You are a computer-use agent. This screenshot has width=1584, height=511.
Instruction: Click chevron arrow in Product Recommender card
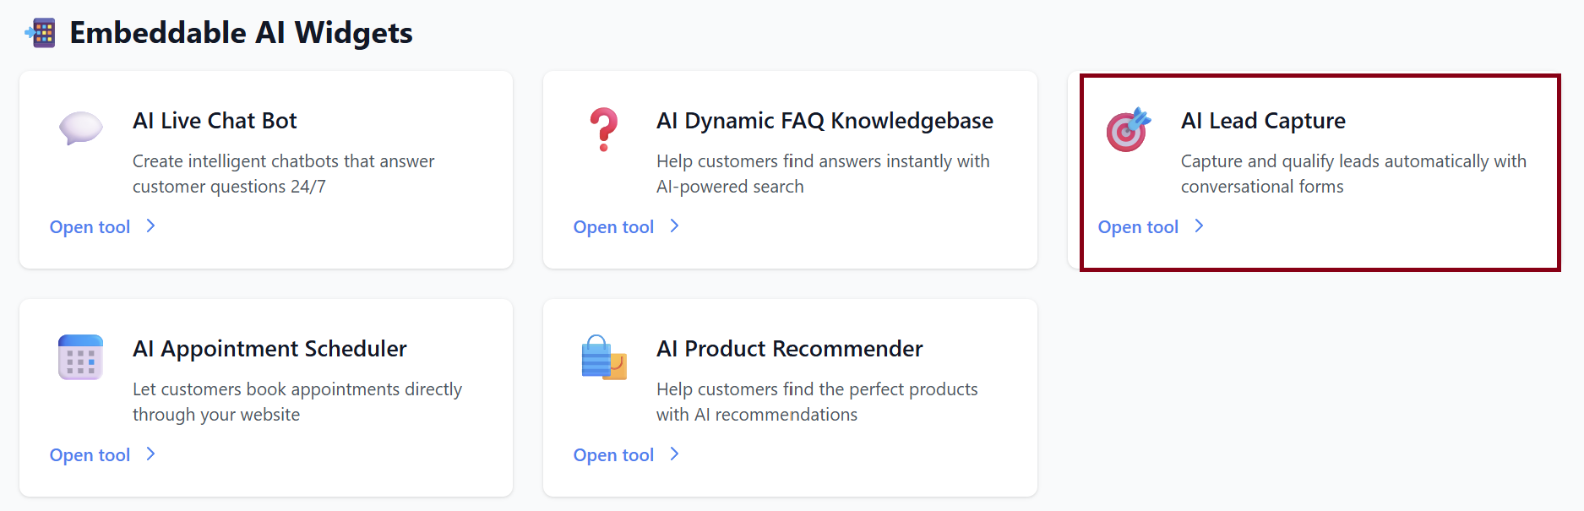pyautogui.click(x=674, y=454)
